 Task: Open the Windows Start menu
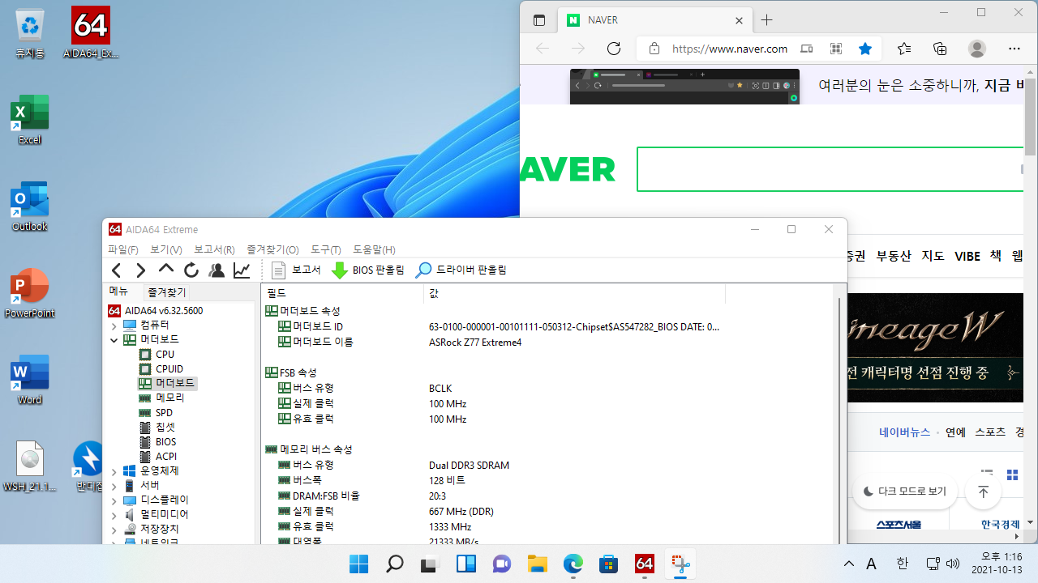click(x=359, y=564)
